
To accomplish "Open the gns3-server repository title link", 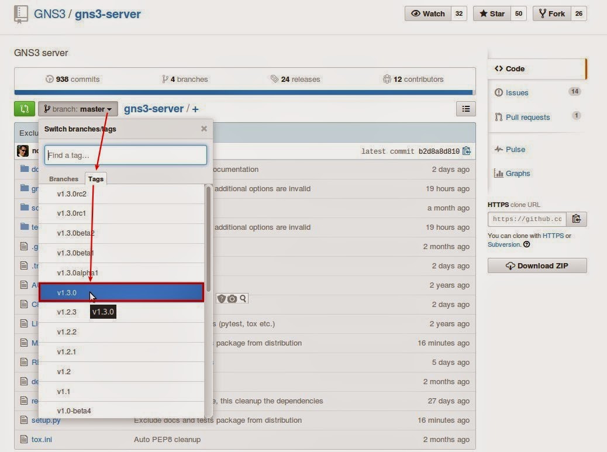I will [x=108, y=14].
